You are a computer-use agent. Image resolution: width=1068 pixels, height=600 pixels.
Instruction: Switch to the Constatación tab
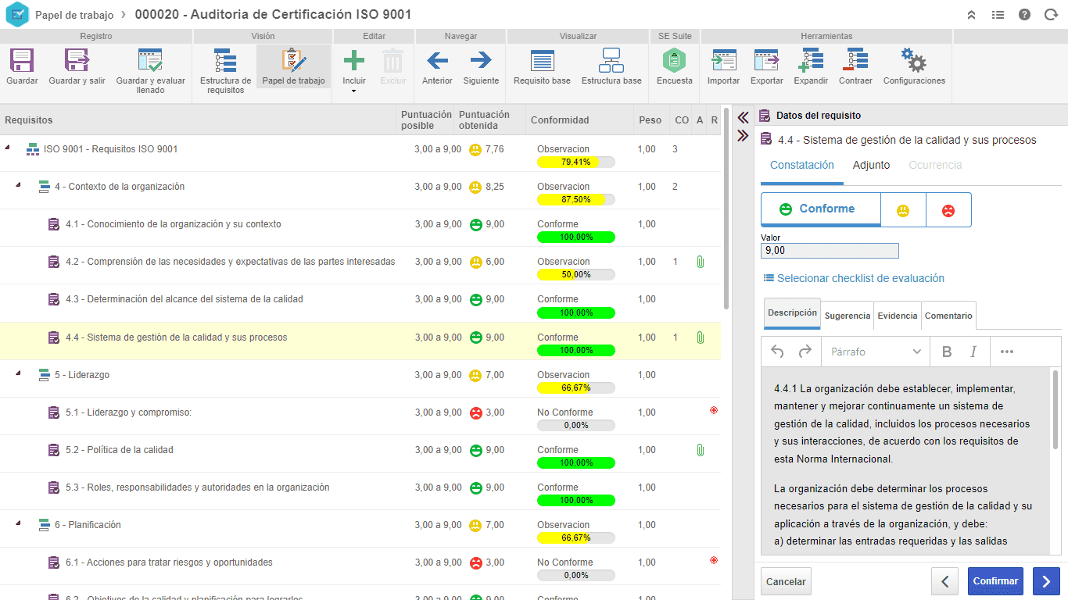(802, 165)
